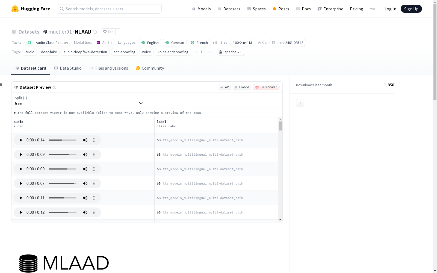
Task: Expand the +5 more languages
Action: click(x=215, y=43)
